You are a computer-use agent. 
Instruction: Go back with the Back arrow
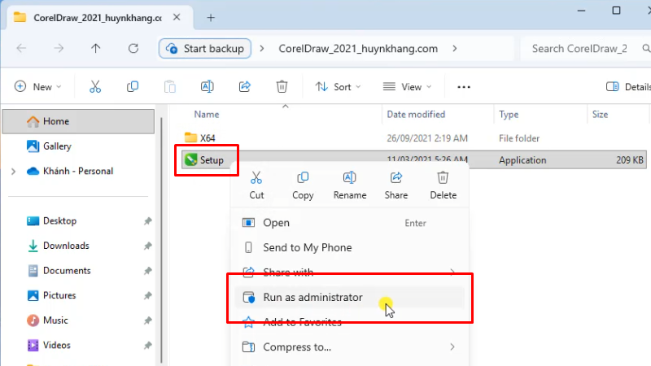(x=21, y=49)
